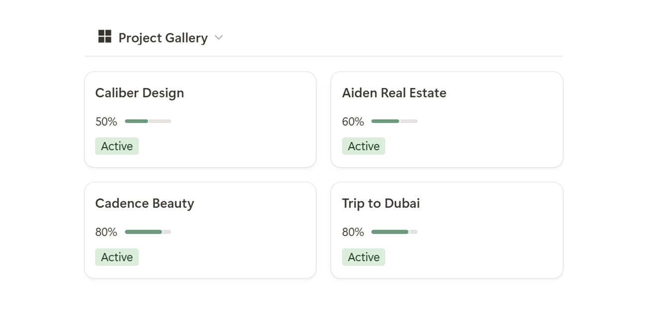Select the Active tag on Trip to Dubai
The height and width of the screenshot is (323, 647).
pyautogui.click(x=363, y=257)
